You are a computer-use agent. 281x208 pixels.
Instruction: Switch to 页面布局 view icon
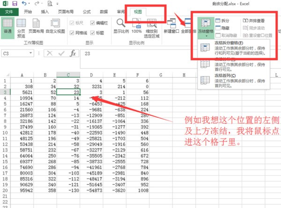(x=36, y=26)
